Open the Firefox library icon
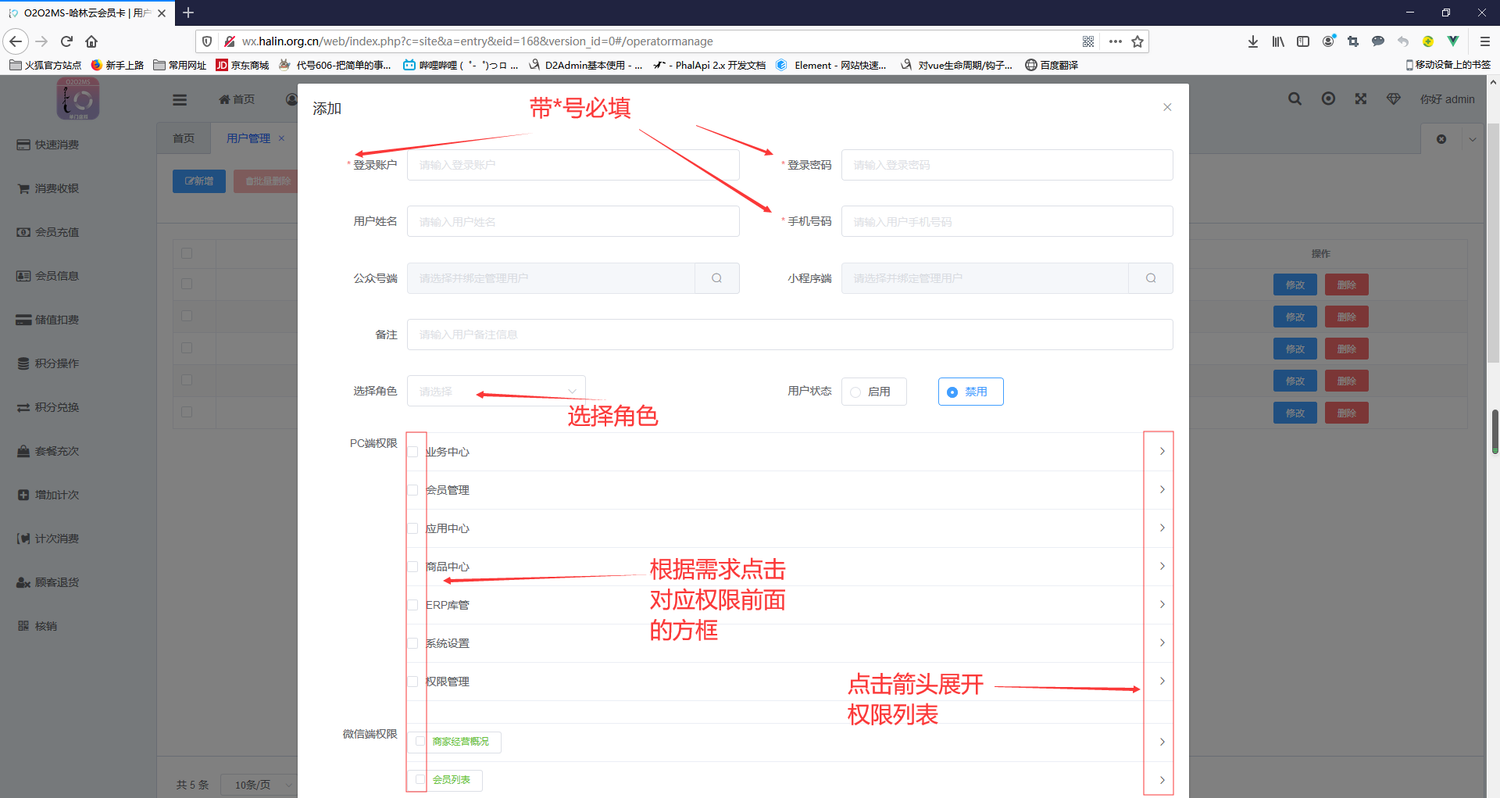 coord(1278,41)
